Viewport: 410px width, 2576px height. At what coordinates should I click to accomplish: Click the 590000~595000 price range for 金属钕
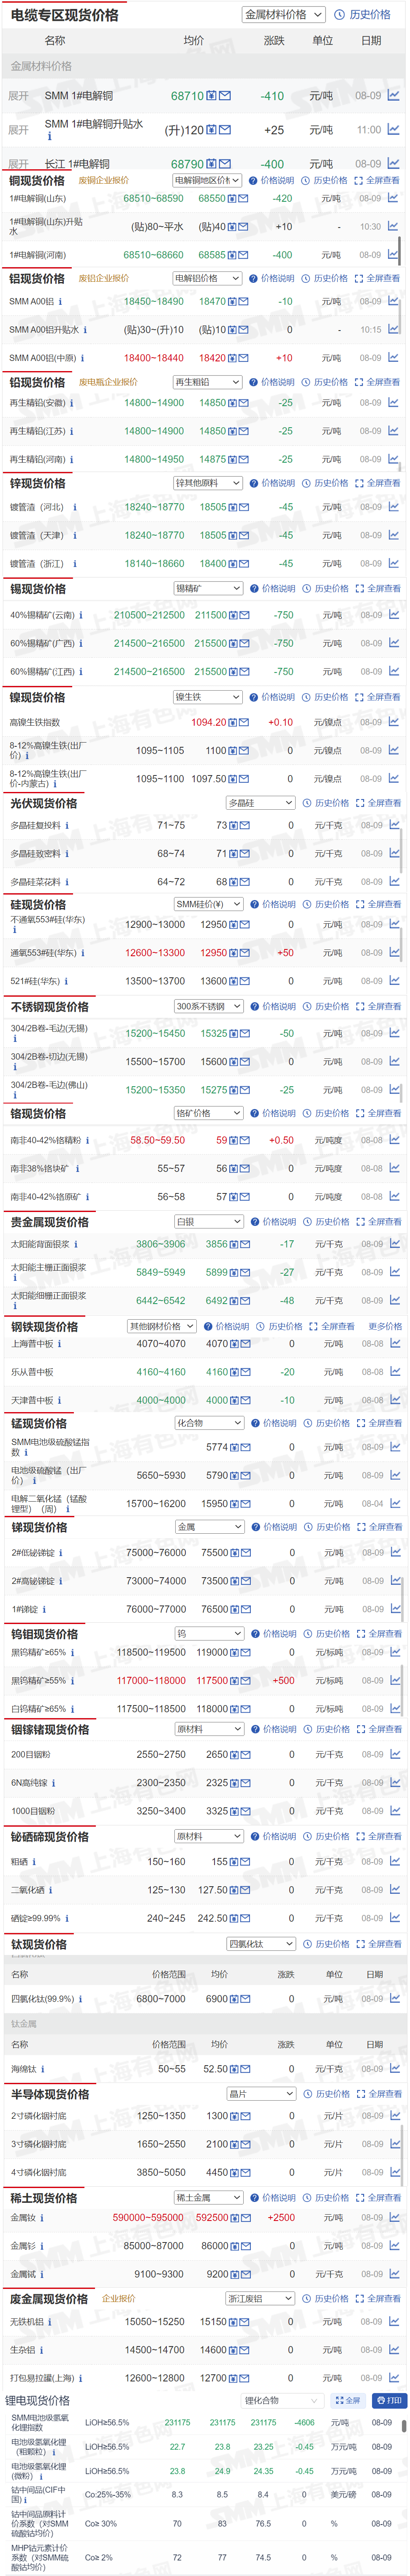click(148, 2218)
